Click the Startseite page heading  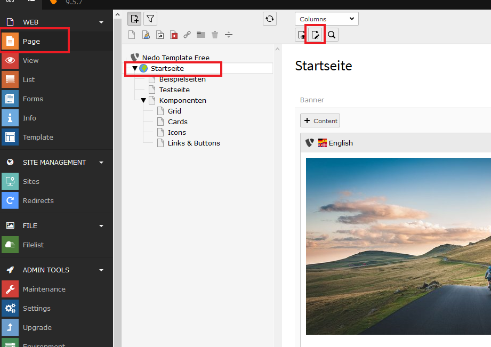click(x=324, y=66)
